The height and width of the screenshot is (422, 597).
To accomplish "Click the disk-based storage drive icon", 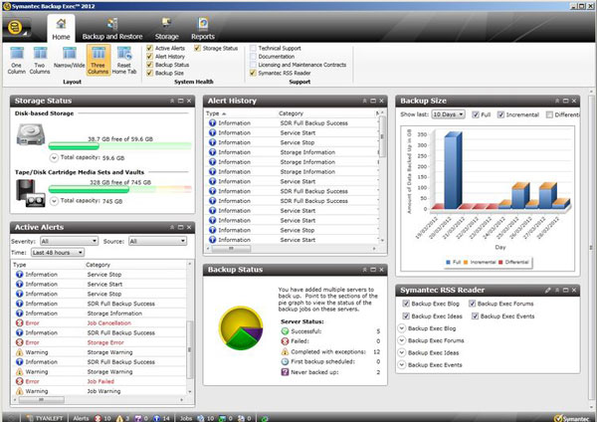I will pos(31,135).
